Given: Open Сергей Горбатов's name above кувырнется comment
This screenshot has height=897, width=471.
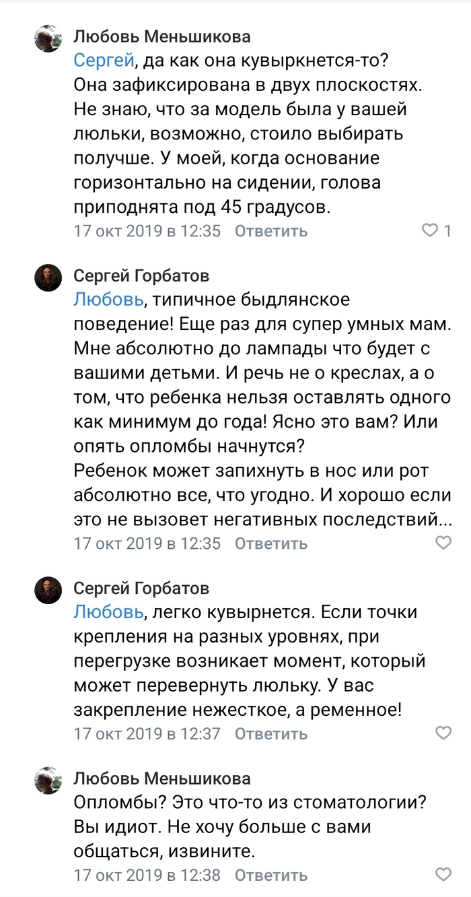Looking at the screenshot, I should (x=141, y=588).
